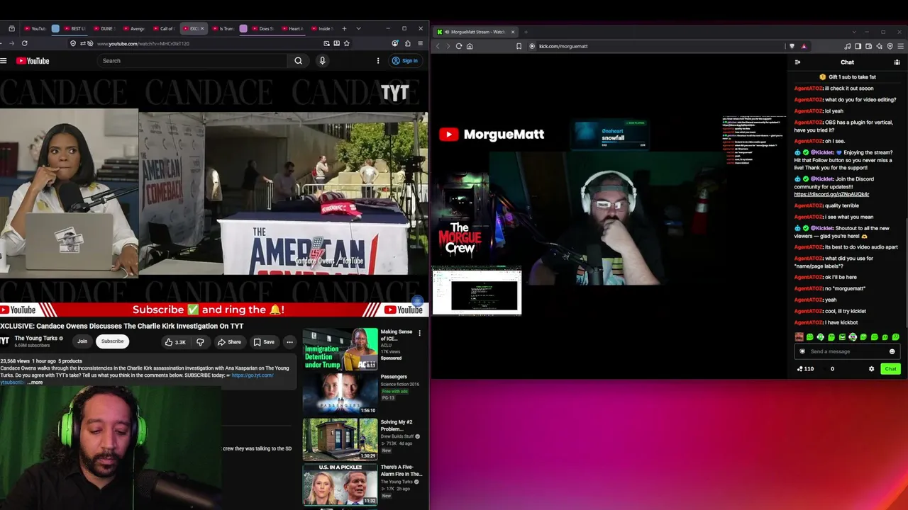Open a new tab in Firefox
The image size is (908, 510).
point(344,29)
